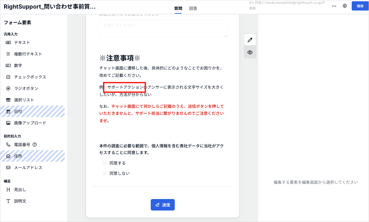Select the 同意しない radio button
The height and width of the screenshot is (222, 369).
105,173
